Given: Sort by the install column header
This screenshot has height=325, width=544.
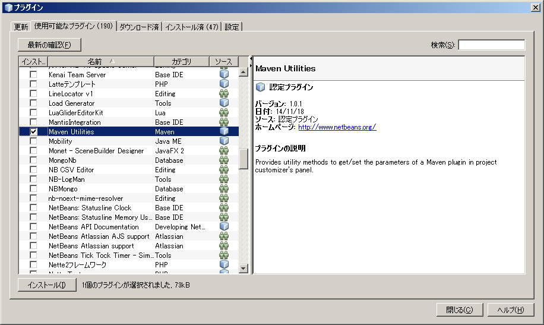Looking at the screenshot, I should pyautogui.click(x=33, y=61).
